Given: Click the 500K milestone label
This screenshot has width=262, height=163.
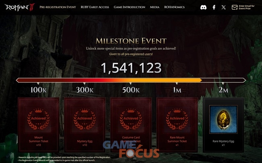Looking at the screenshot, I should (131, 90).
